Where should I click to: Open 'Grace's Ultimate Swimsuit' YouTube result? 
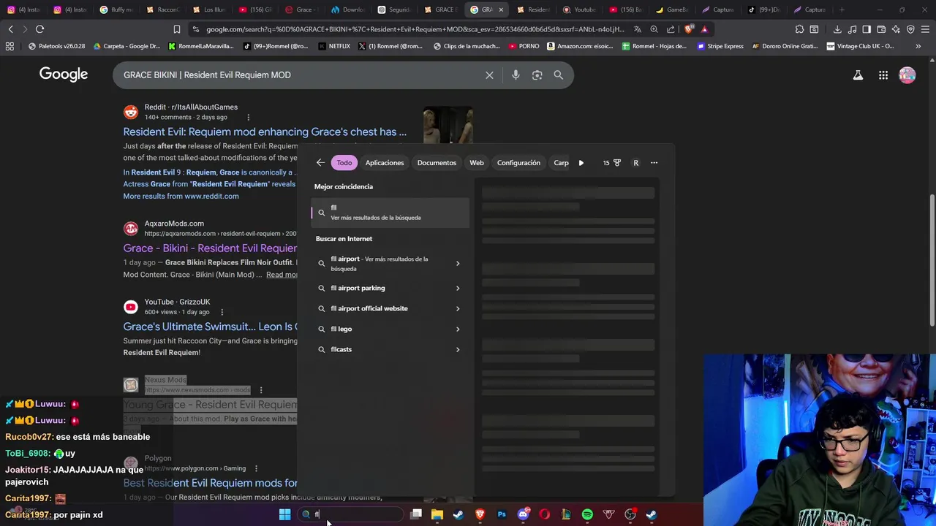pyautogui.click(x=210, y=327)
